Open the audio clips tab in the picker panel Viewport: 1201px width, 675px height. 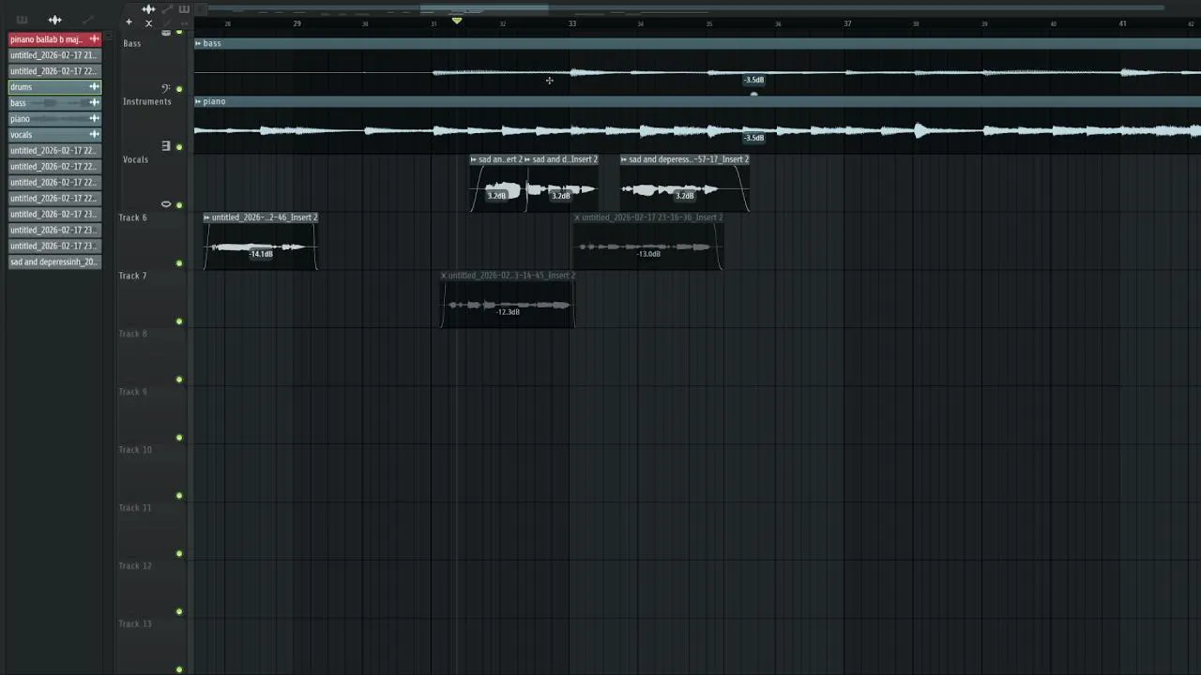[54, 20]
